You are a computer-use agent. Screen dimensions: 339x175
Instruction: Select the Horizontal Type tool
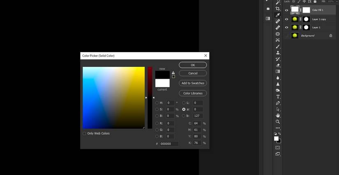click(x=278, y=97)
